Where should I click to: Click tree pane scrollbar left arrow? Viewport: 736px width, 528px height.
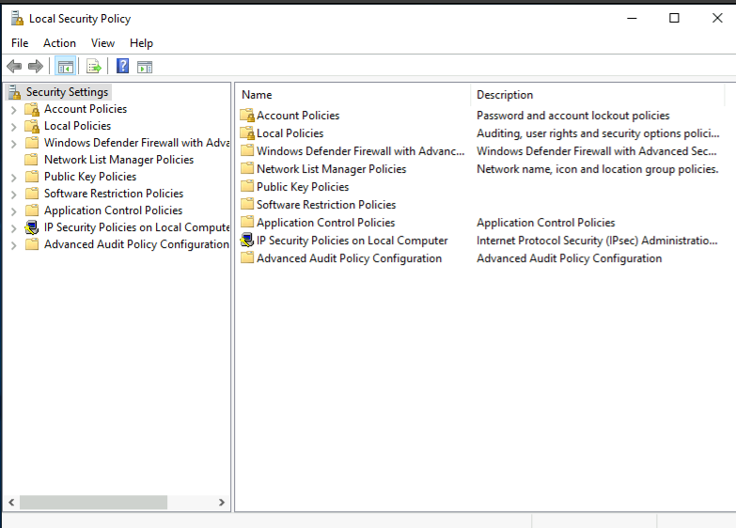11,503
